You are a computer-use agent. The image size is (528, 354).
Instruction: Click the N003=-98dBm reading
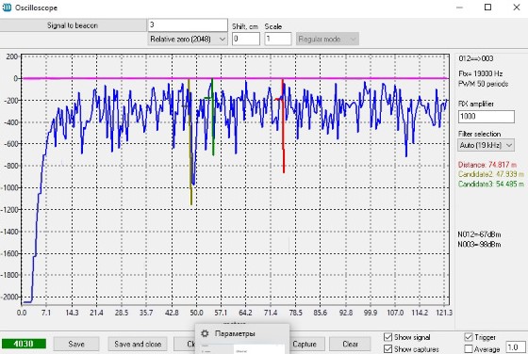pos(479,244)
